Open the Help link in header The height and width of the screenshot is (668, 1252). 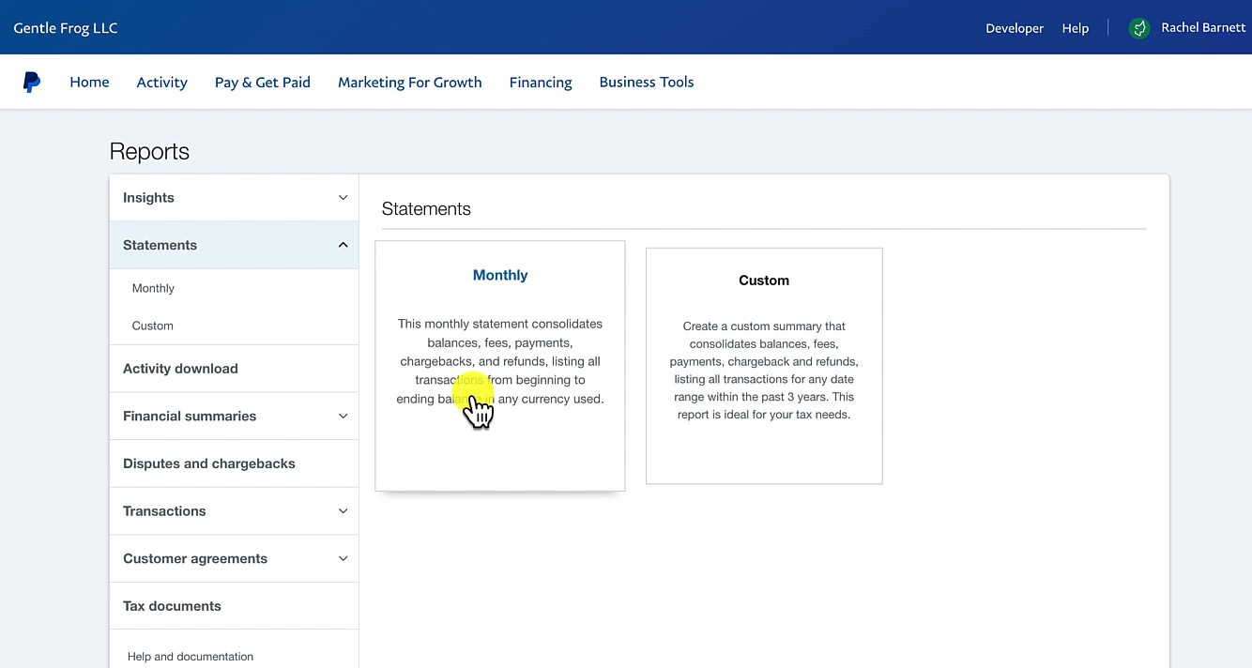coord(1076,28)
